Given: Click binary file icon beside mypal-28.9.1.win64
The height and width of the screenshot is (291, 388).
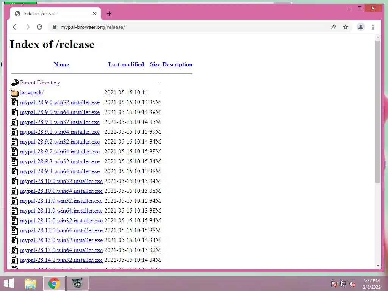Looking at the screenshot, I should [14, 132].
